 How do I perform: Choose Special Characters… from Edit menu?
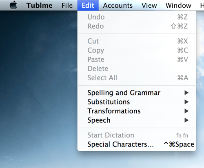point(137,144)
